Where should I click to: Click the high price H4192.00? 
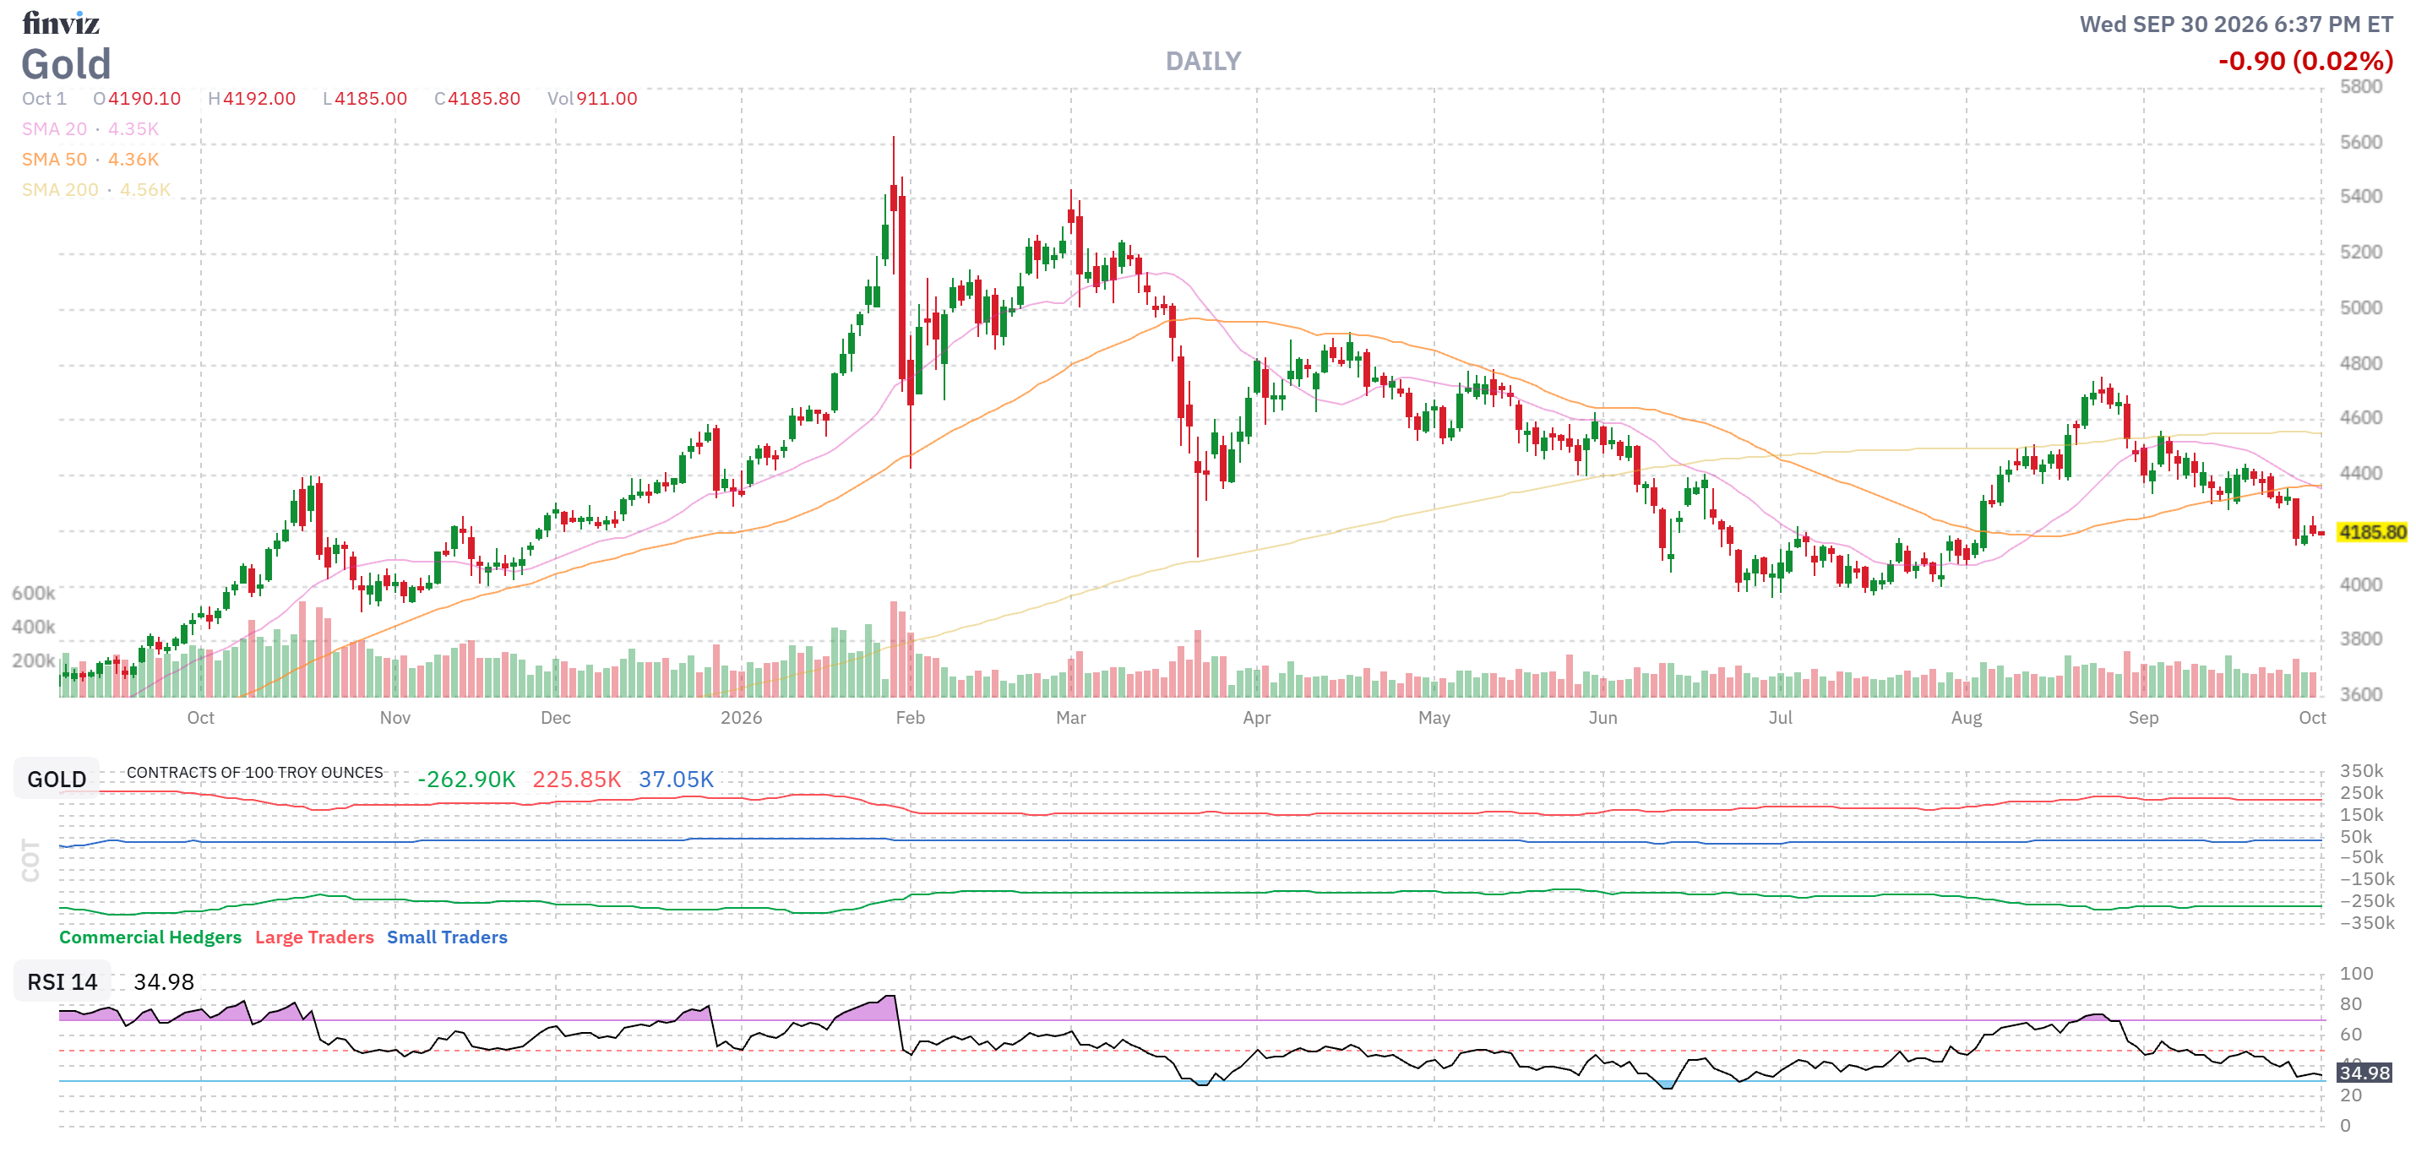point(252,99)
